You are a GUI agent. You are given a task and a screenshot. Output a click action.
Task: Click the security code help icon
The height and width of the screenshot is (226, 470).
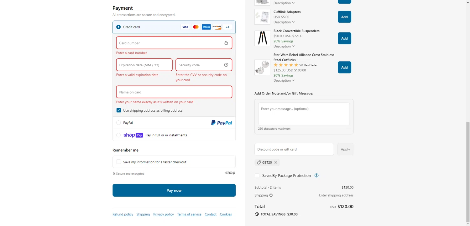pyautogui.click(x=226, y=65)
